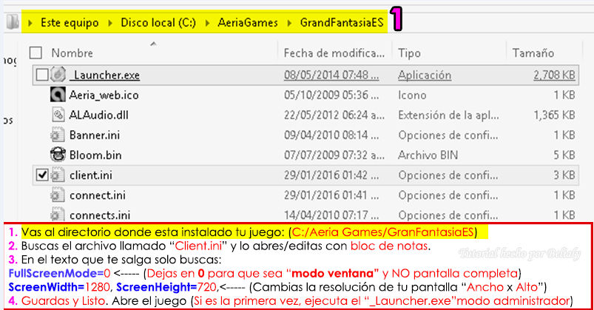This screenshot has height=310, width=594.
Task: Click the connect.ini gear file icon
Action: (x=58, y=195)
